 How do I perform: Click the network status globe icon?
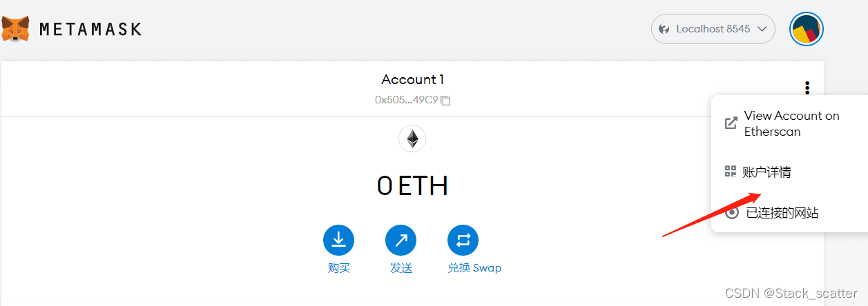click(x=664, y=29)
